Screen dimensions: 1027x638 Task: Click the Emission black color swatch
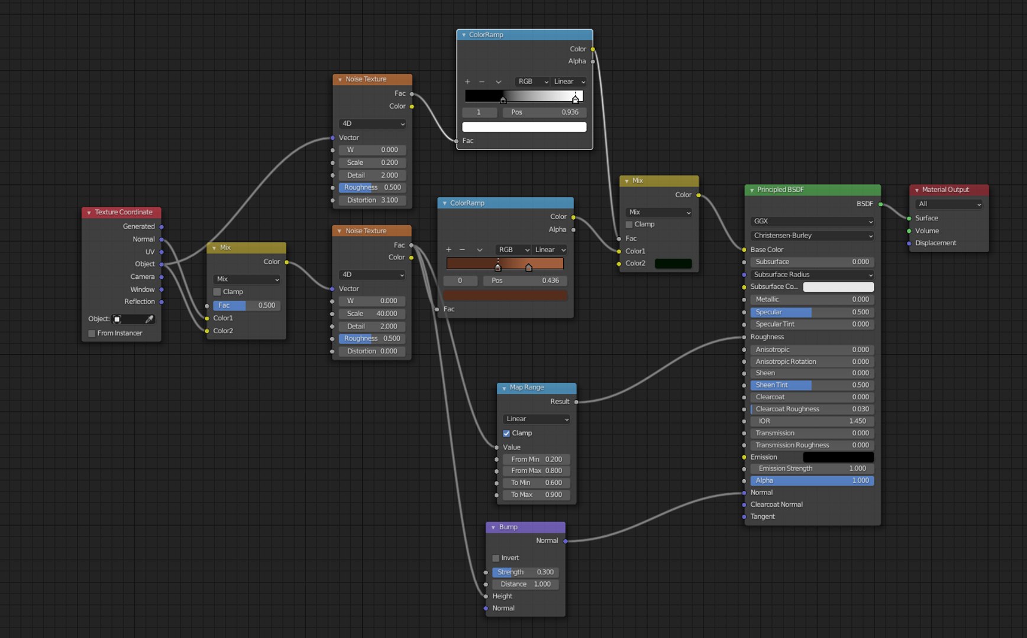[x=838, y=457]
